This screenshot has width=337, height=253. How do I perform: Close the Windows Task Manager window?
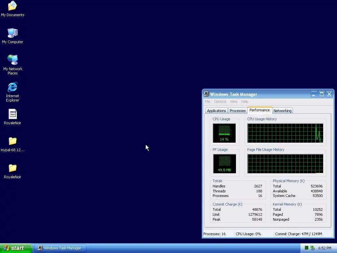click(x=329, y=94)
